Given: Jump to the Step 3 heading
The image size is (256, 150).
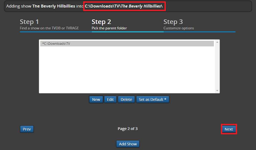Looking at the screenshot, I should click(173, 22).
